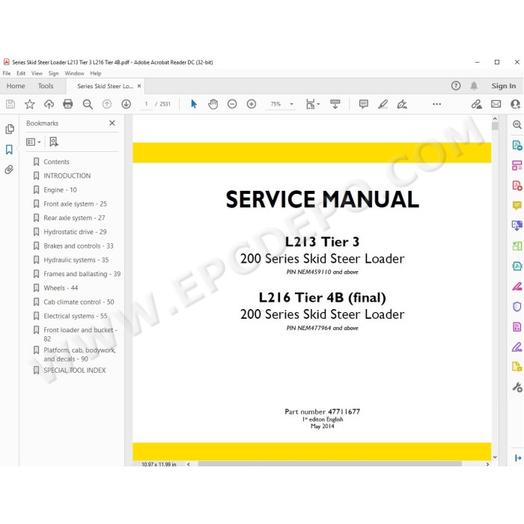
Task: Share a link to the file icon
Action: [x=477, y=104]
